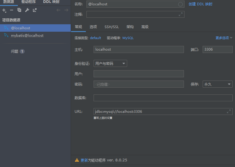Open the 保存 dropdown showing 永久

217,84
